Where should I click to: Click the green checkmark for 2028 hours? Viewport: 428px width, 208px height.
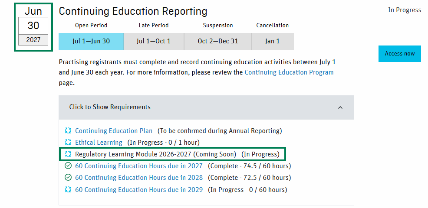tap(68, 178)
